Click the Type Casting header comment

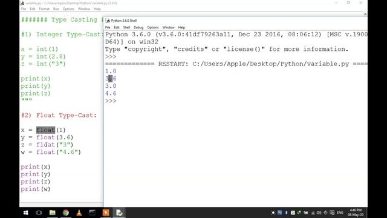pyautogui.click(x=62, y=20)
